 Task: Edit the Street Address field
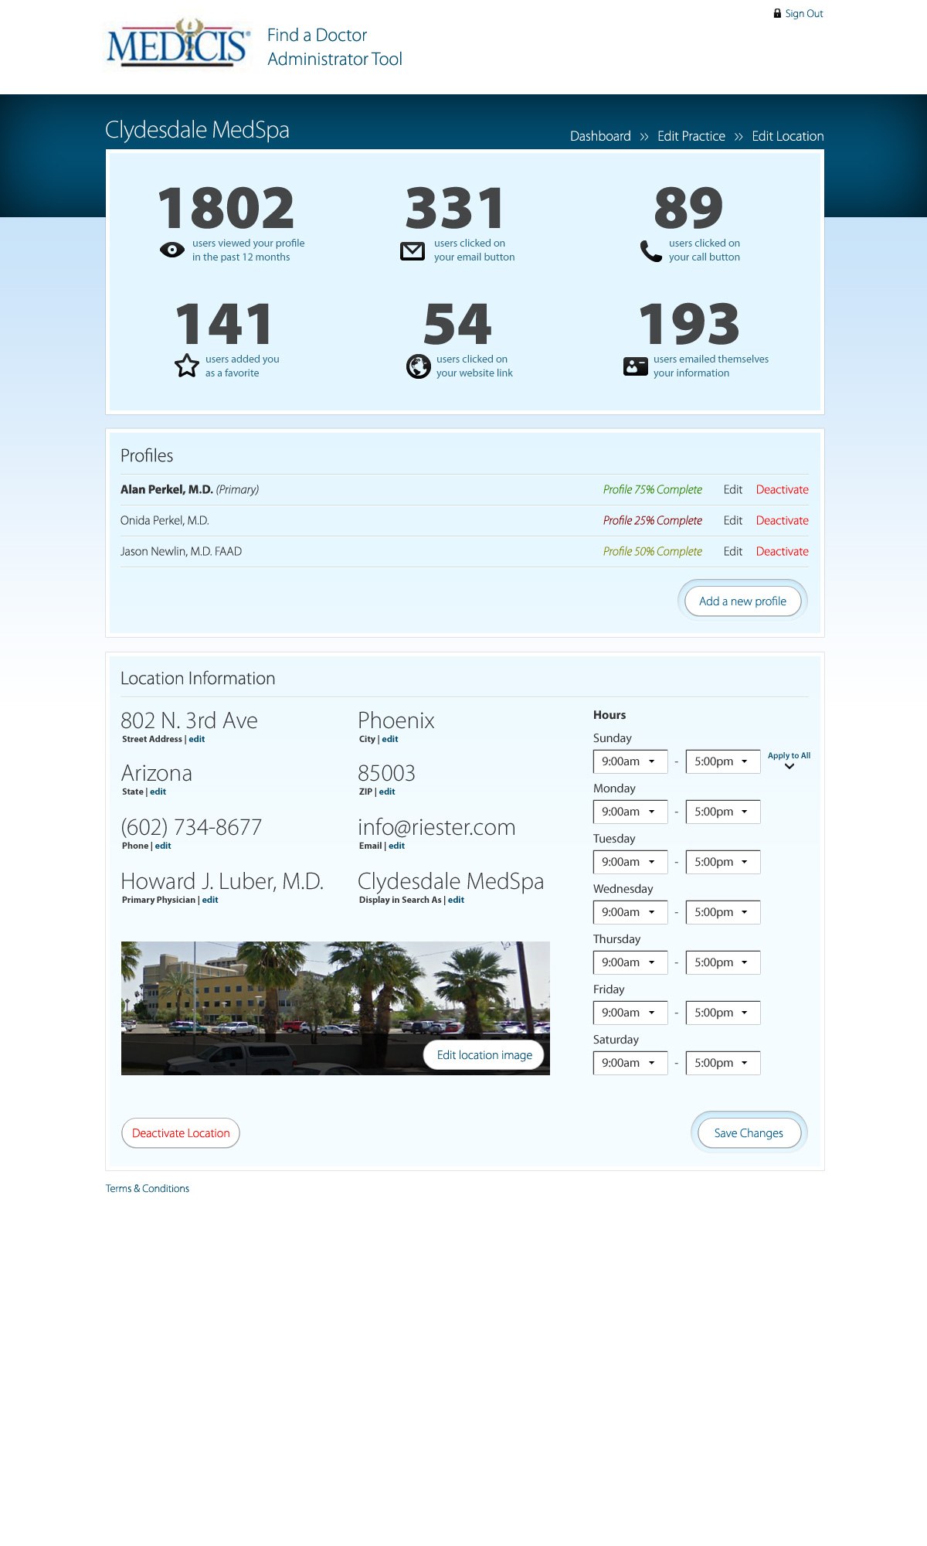click(x=197, y=739)
